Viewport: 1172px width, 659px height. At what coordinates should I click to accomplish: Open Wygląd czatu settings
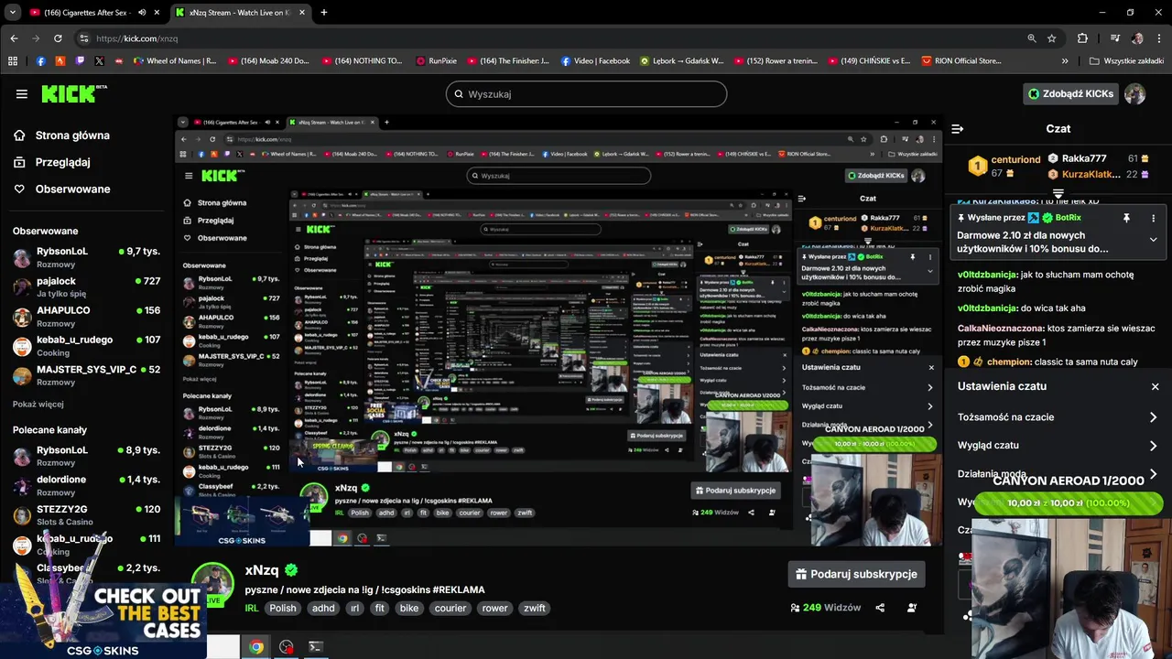pyautogui.click(x=1058, y=445)
